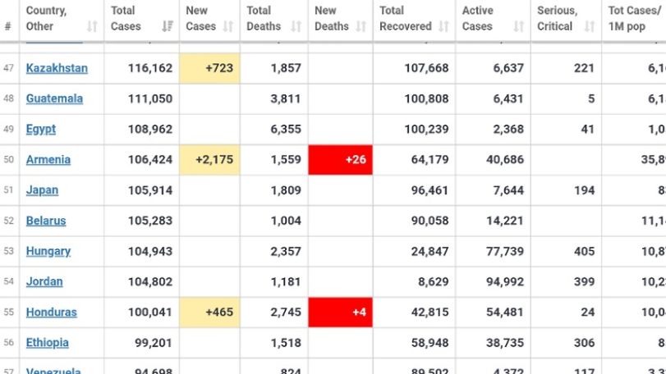The width and height of the screenshot is (666, 374).
Task: Open the Egypt country page
Action: tap(41, 130)
